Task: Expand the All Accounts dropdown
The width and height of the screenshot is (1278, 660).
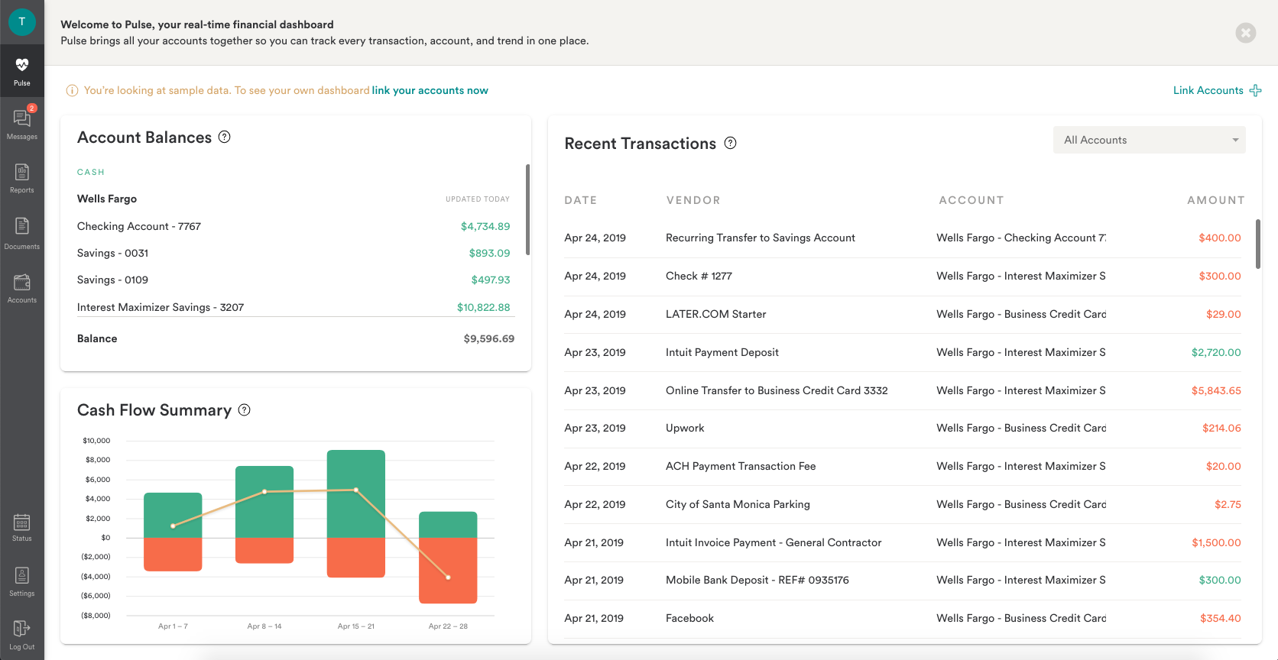Action: tap(1149, 140)
